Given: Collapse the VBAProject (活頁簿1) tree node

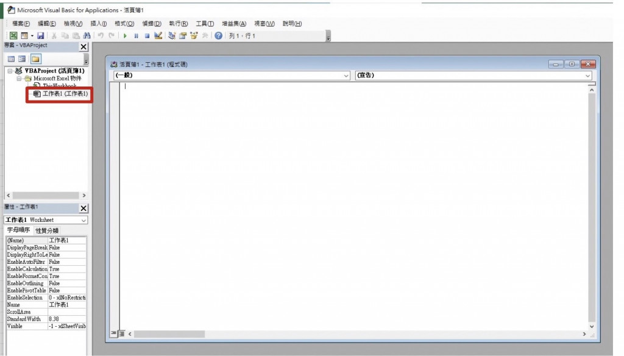Looking at the screenshot, I should coord(10,71).
